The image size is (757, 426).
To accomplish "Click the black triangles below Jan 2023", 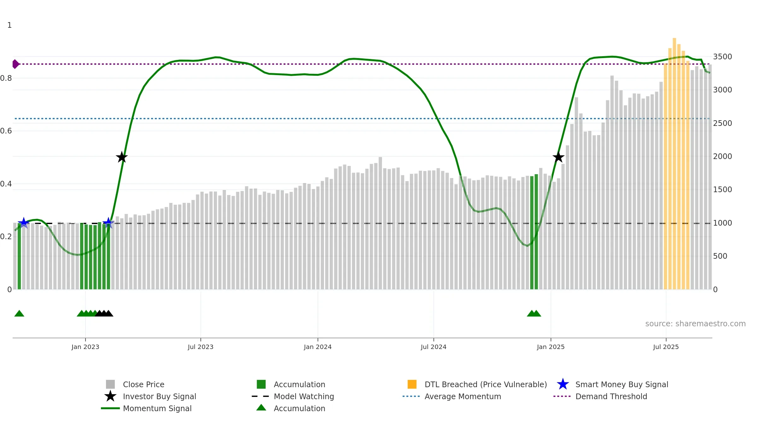I will 104,313.
